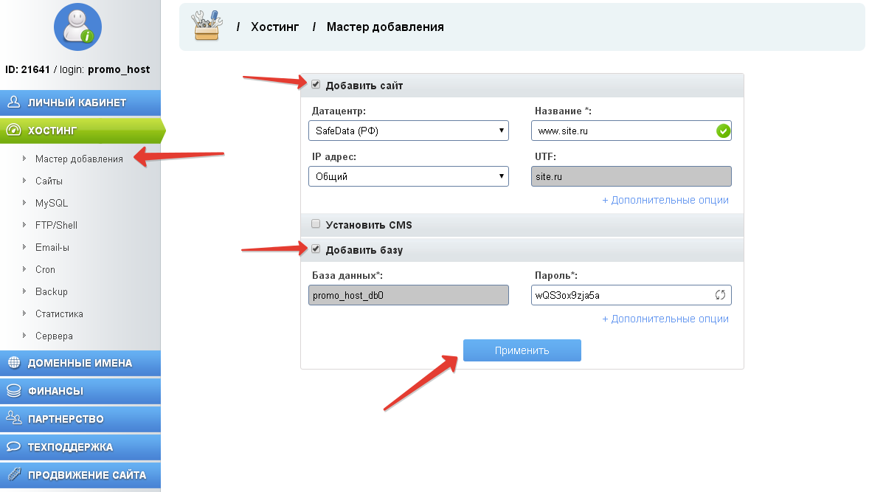869x492 pixels.
Task: Click the globe icon for Доменные имена
Action: (x=13, y=363)
